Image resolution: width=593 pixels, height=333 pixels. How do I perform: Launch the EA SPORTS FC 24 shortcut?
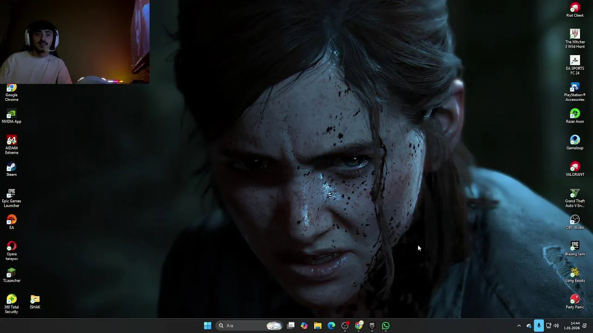(x=575, y=65)
